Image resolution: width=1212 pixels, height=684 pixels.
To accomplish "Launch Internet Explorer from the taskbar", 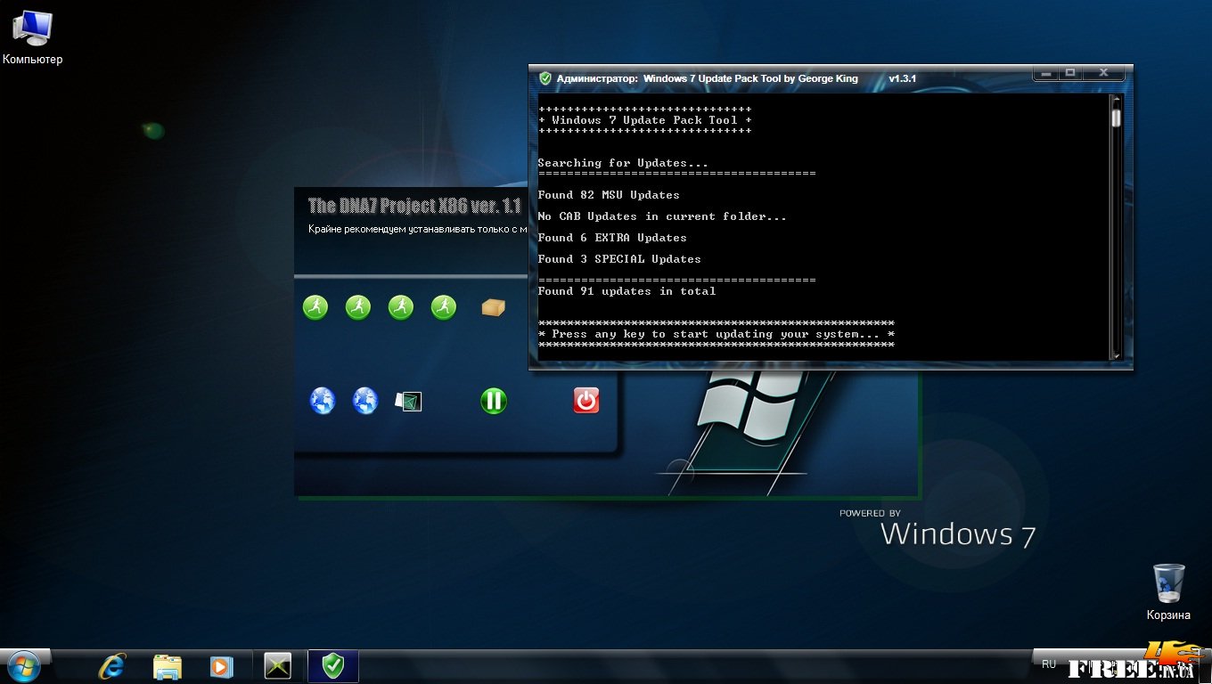I will click(112, 665).
